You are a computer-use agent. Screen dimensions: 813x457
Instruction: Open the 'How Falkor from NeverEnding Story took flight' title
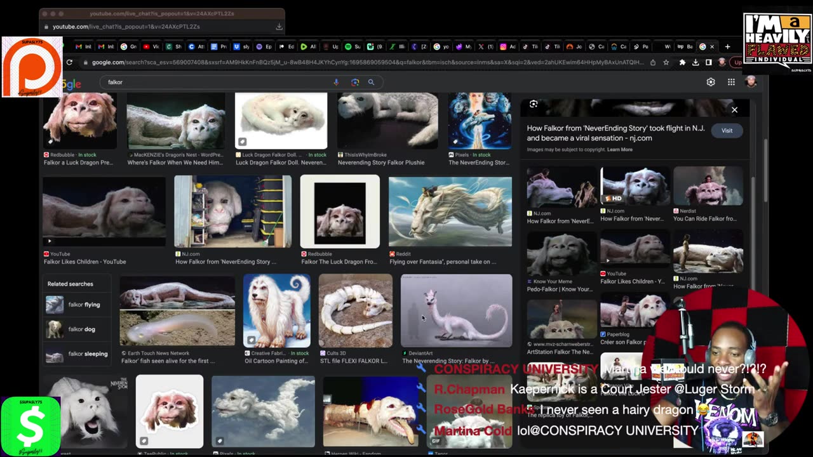point(615,133)
